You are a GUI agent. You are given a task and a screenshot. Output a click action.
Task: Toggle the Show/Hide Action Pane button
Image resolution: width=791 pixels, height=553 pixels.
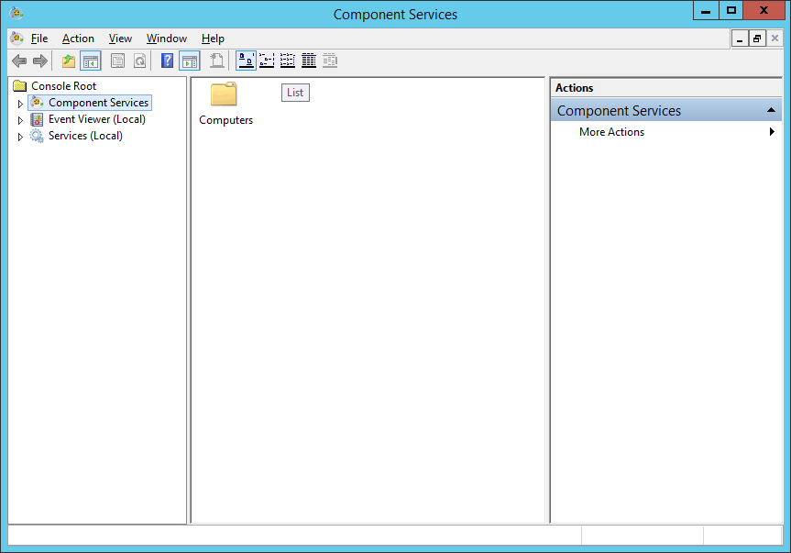[189, 61]
